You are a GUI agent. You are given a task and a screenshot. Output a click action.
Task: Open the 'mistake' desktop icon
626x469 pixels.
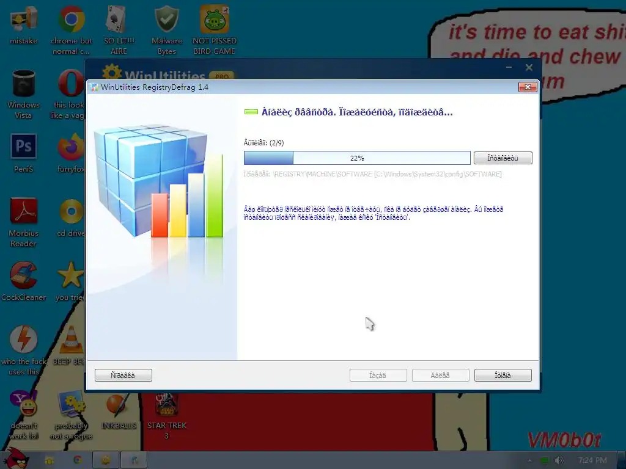pos(24,25)
